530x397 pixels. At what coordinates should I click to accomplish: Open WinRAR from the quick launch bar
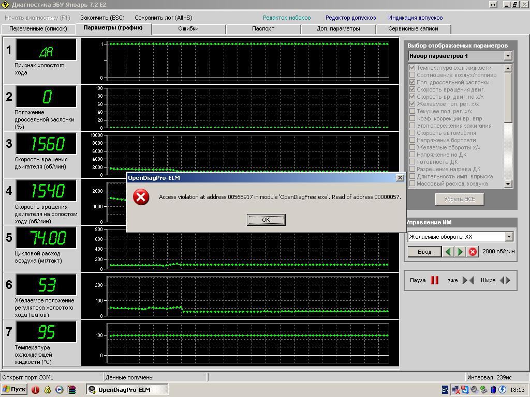pyautogui.click(x=72, y=390)
